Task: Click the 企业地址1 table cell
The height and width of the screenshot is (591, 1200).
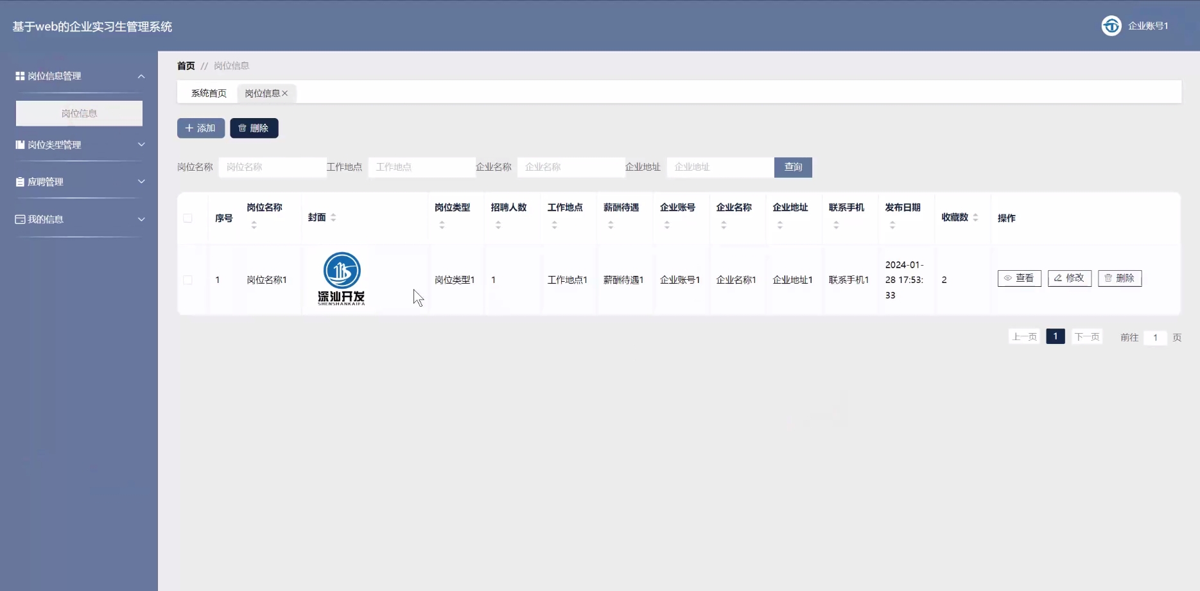Action: point(793,280)
